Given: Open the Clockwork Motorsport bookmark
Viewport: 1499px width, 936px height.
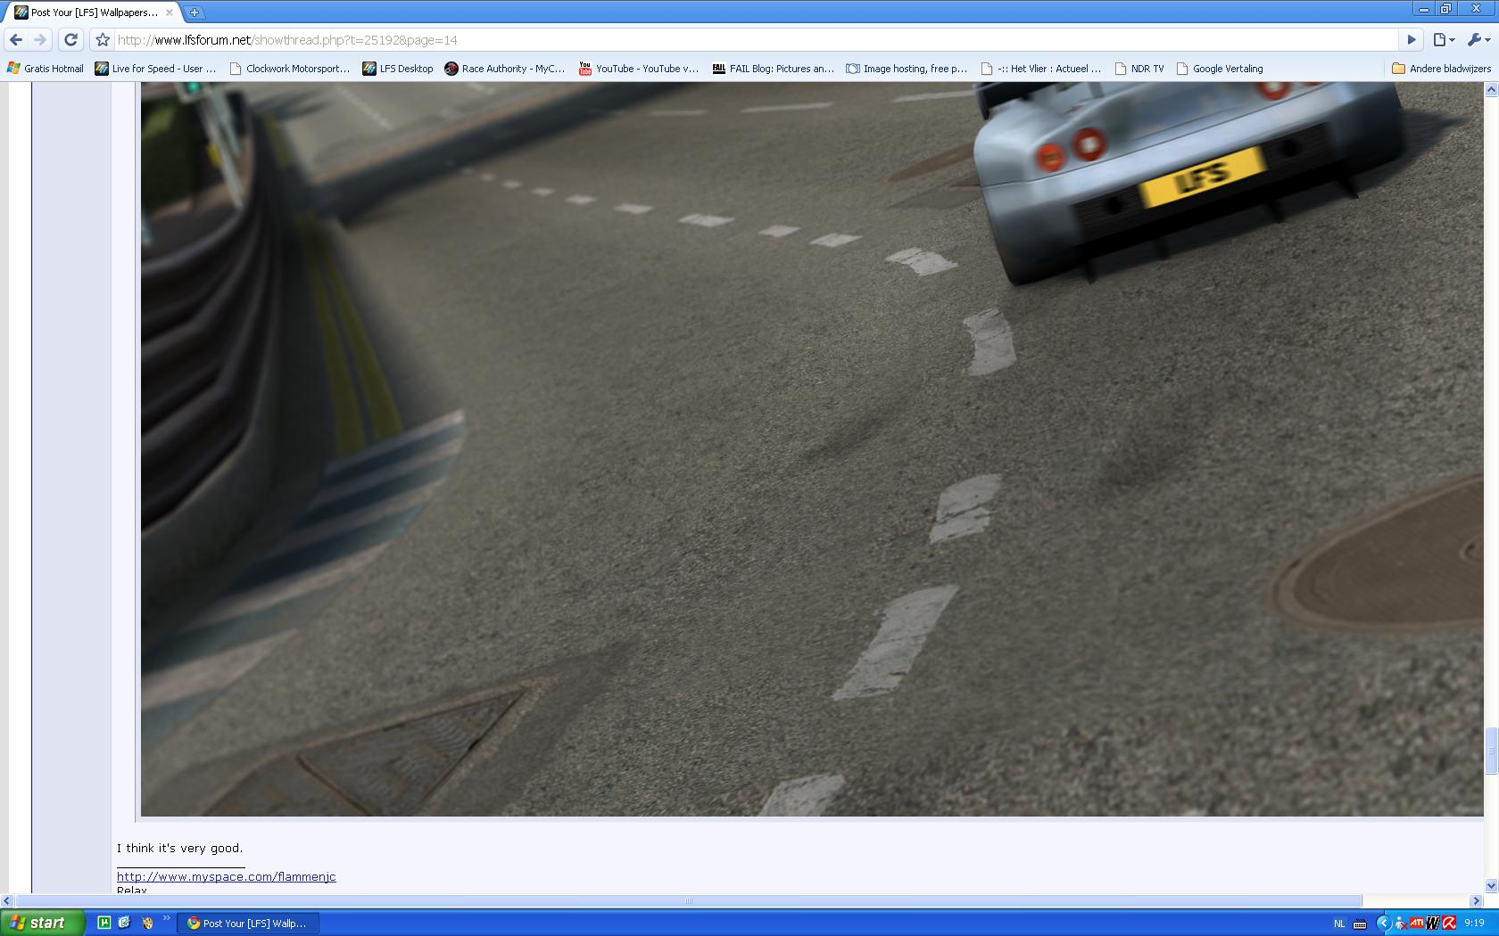Looking at the screenshot, I should [290, 69].
